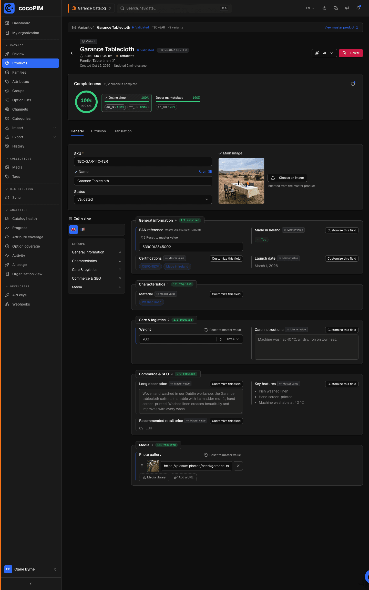369x590 pixels.
Task: Click the main image thumbnail
Action: tap(241, 181)
